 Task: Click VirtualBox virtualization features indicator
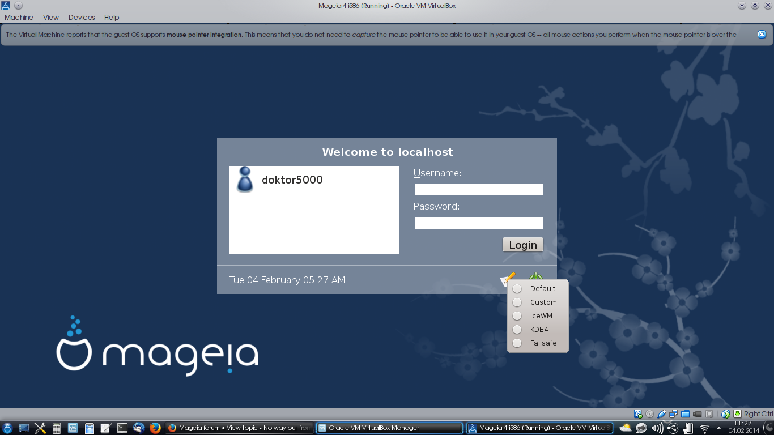click(709, 414)
